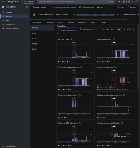The image size is (140, 148).
Task: Open the main navigation hamburger menu
Action: click(x=3, y=2)
